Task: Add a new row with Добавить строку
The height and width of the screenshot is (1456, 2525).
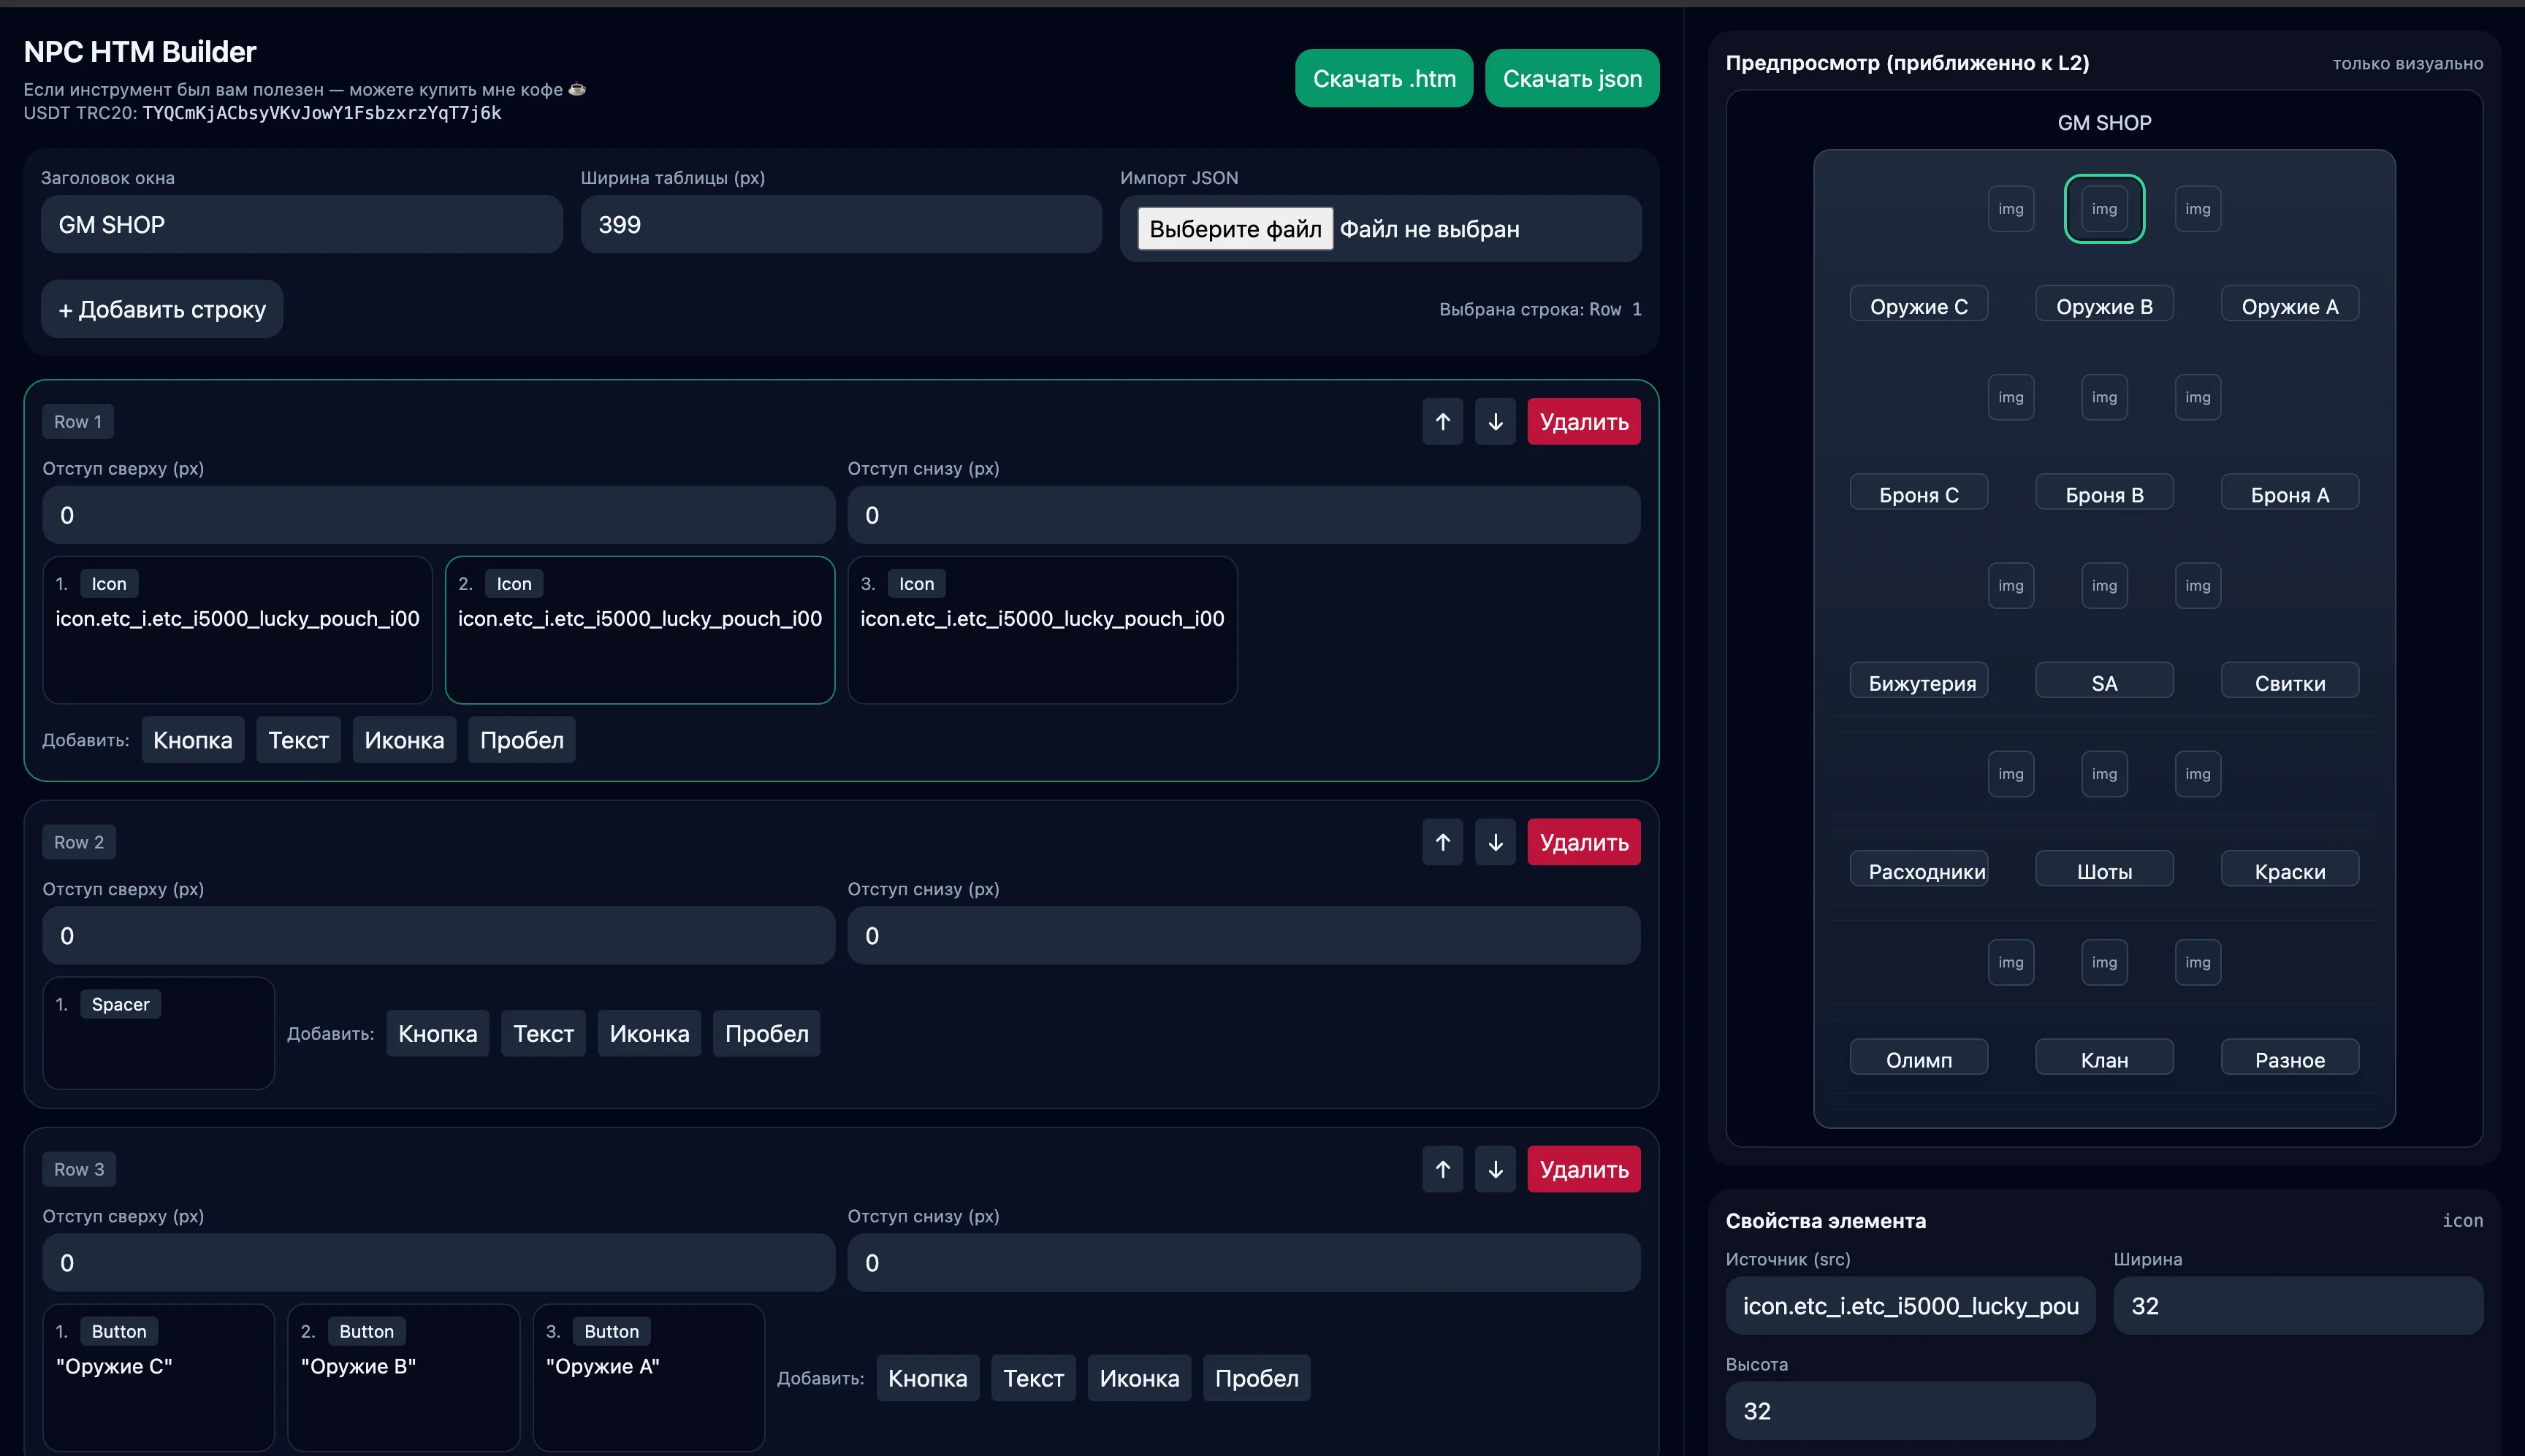Action: coord(162,309)
